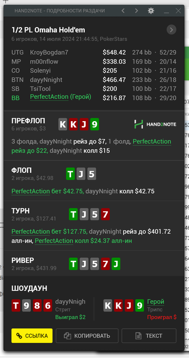Image resolution: width=189 pixels, height=358 pixels.
Task: Click the Hand2Note logo
Action: (155, 124)
